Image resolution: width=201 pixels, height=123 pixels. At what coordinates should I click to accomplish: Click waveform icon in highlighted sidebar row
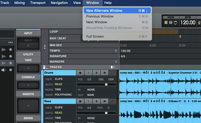4,63
